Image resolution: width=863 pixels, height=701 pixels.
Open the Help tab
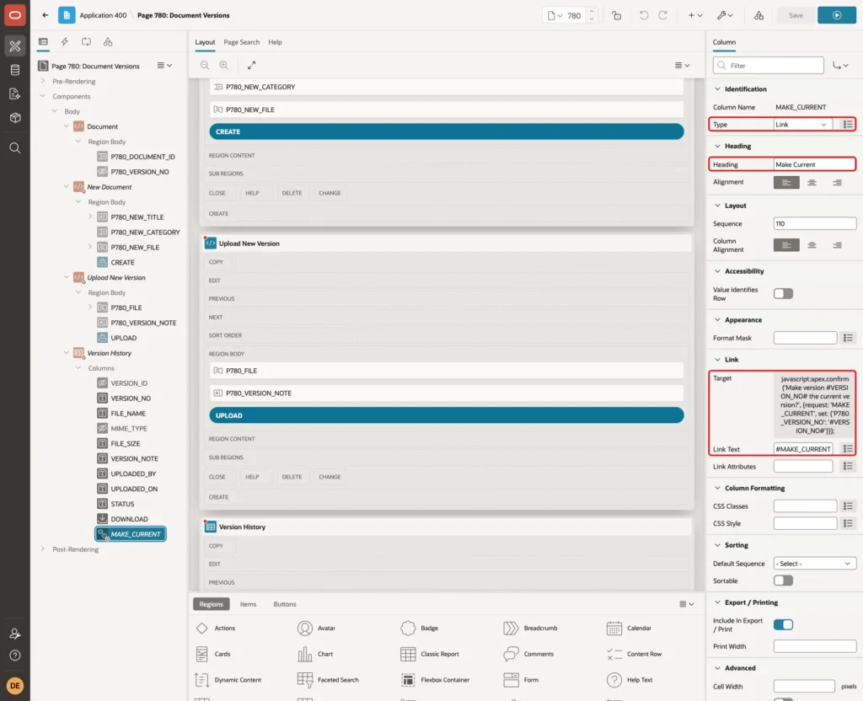tap(276, 42)
